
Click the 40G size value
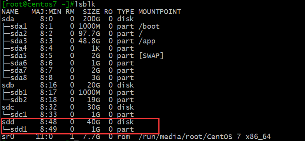click(x=93, y=122)
